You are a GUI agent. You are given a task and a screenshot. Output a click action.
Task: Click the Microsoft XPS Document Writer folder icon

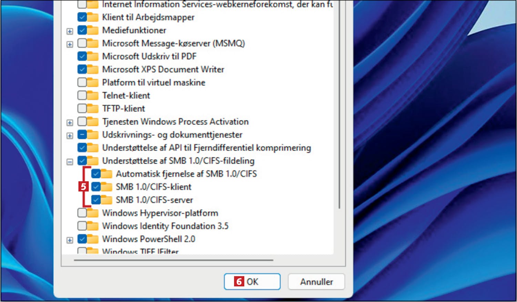[93, 69]
